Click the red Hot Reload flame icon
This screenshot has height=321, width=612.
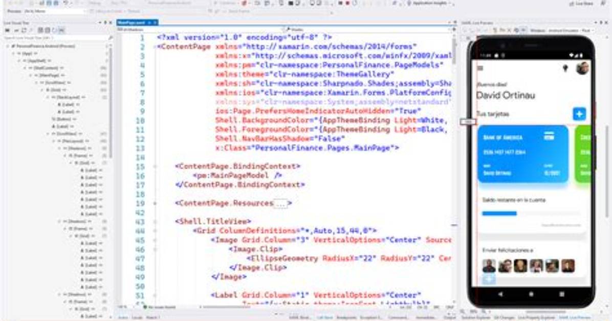pyautogui.click(x=244, y=3)
